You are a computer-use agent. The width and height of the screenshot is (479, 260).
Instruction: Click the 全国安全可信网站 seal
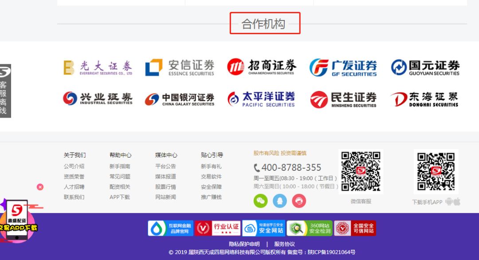coord(356,228)
